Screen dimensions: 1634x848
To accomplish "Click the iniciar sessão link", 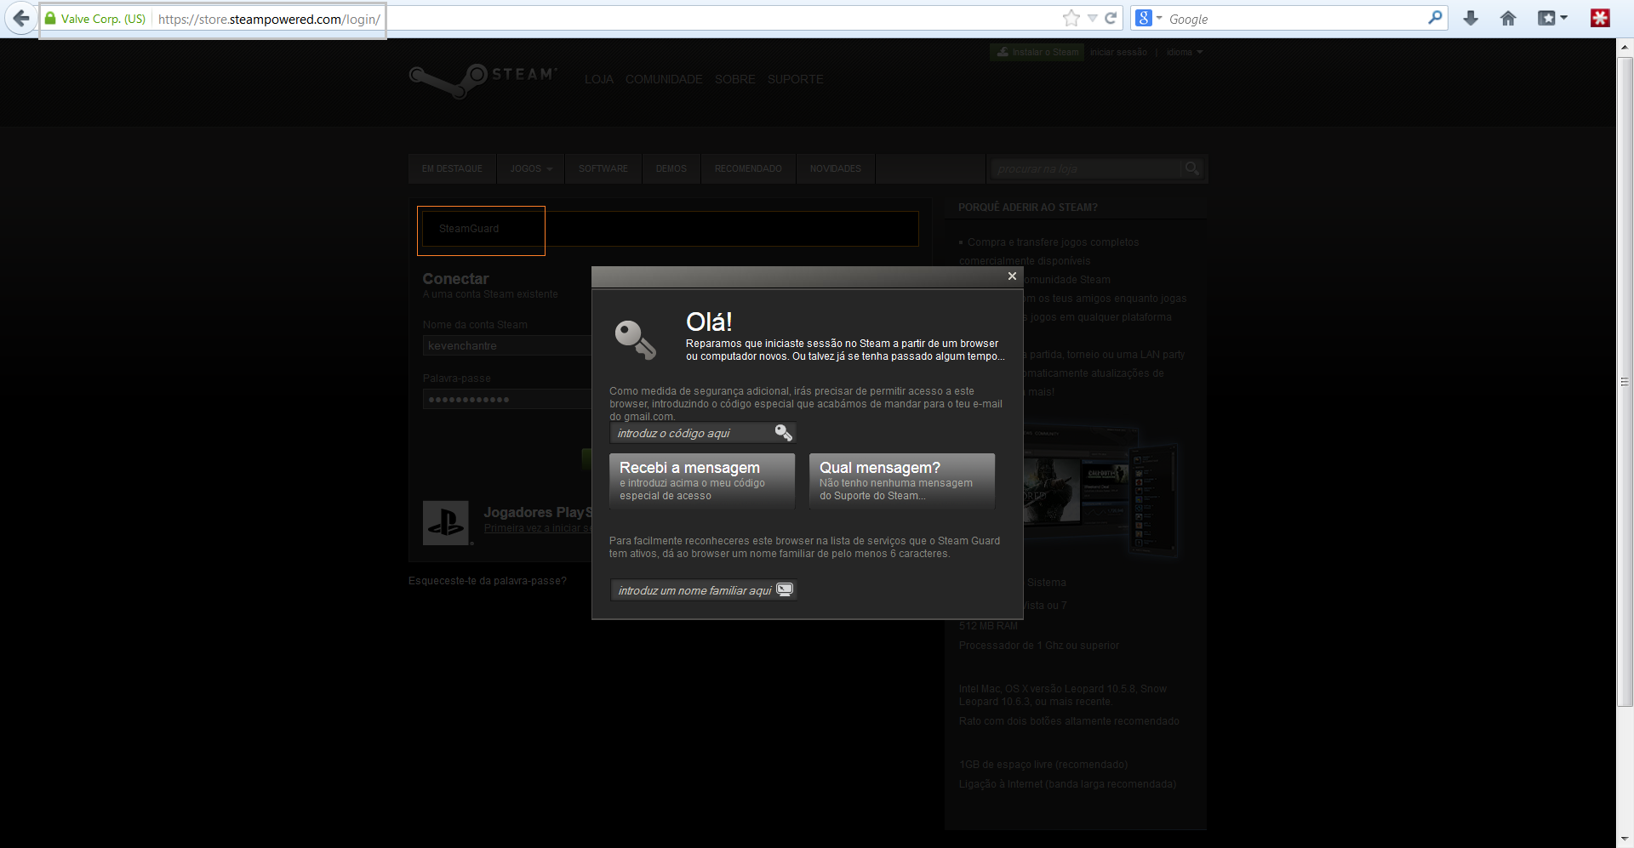I will click(x=1118, y=52).
